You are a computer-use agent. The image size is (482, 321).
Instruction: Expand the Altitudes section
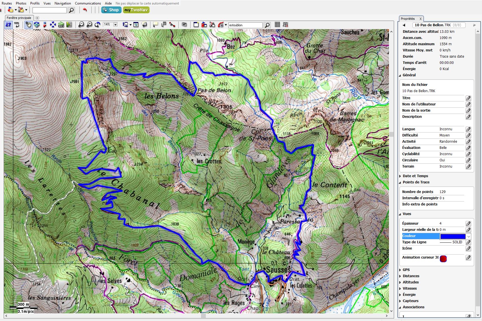(x=410, y=282)
